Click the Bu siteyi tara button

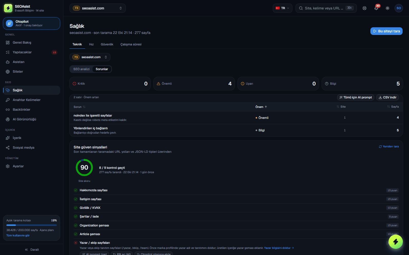click(387, 31)
